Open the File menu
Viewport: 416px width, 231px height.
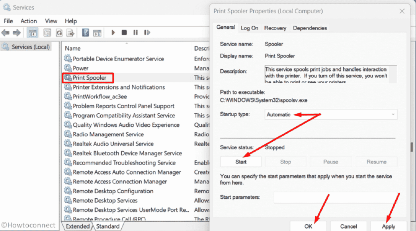[8, 21]
